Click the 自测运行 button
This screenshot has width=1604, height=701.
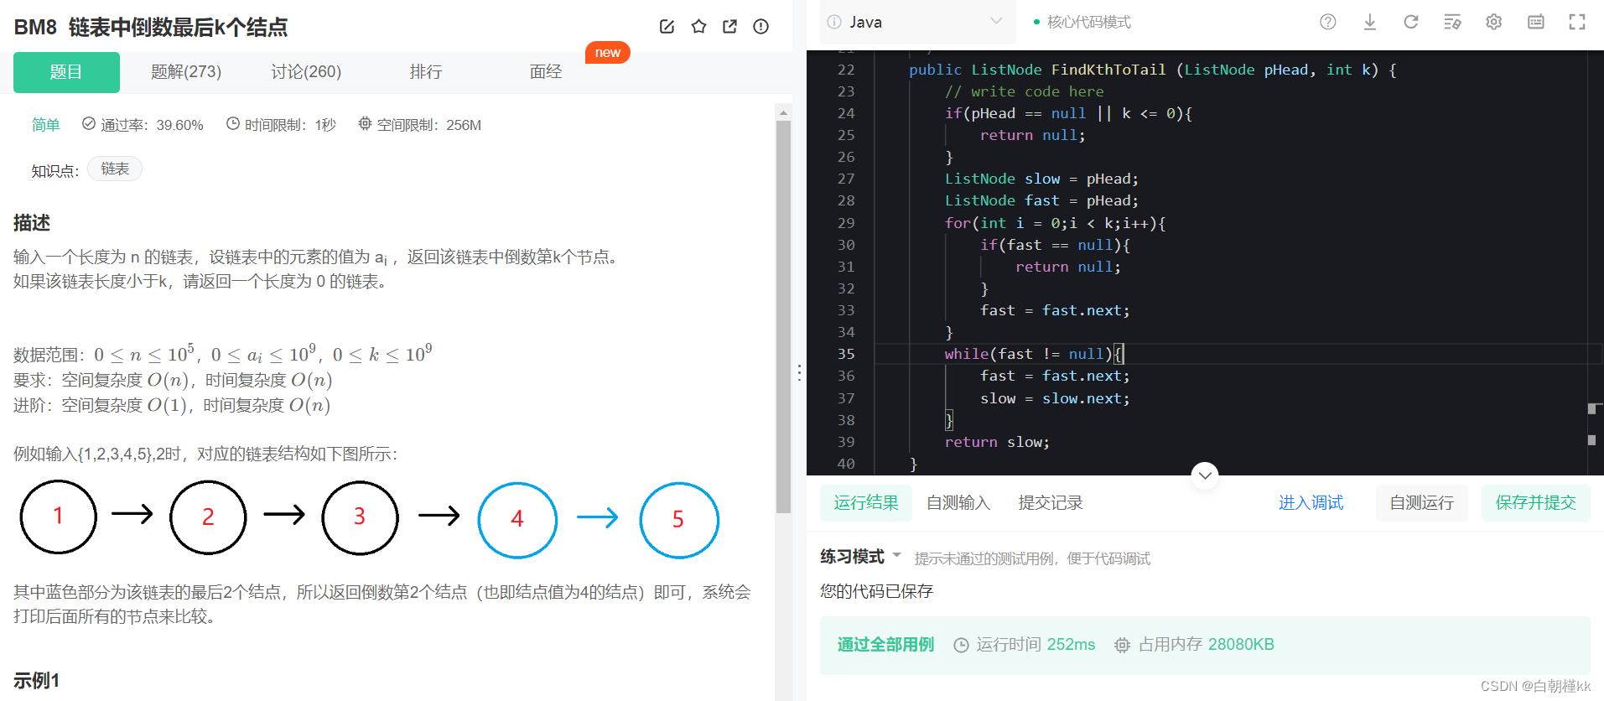[x=1422, y=502]
